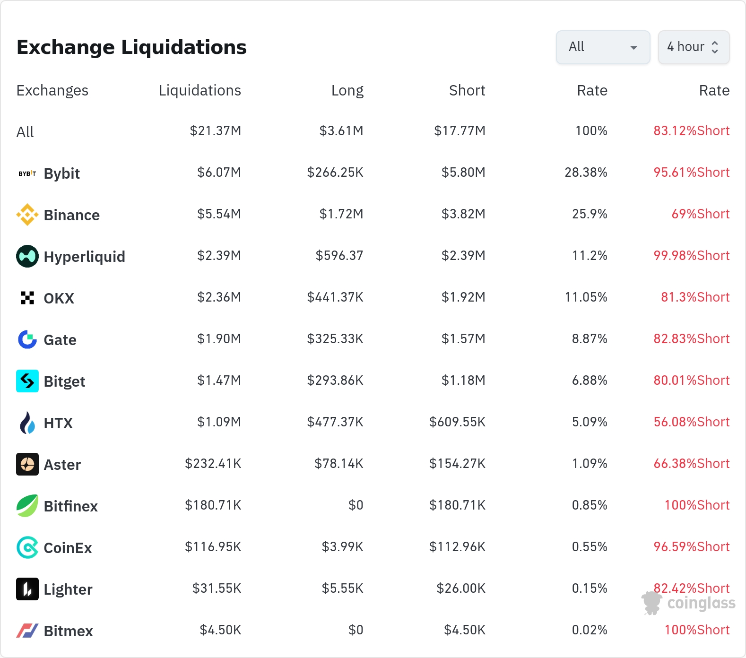The height and width of the screenshot is (658, 746).
Task: Click the Hyperliquid logo icon
Action: tap(27, 256)
